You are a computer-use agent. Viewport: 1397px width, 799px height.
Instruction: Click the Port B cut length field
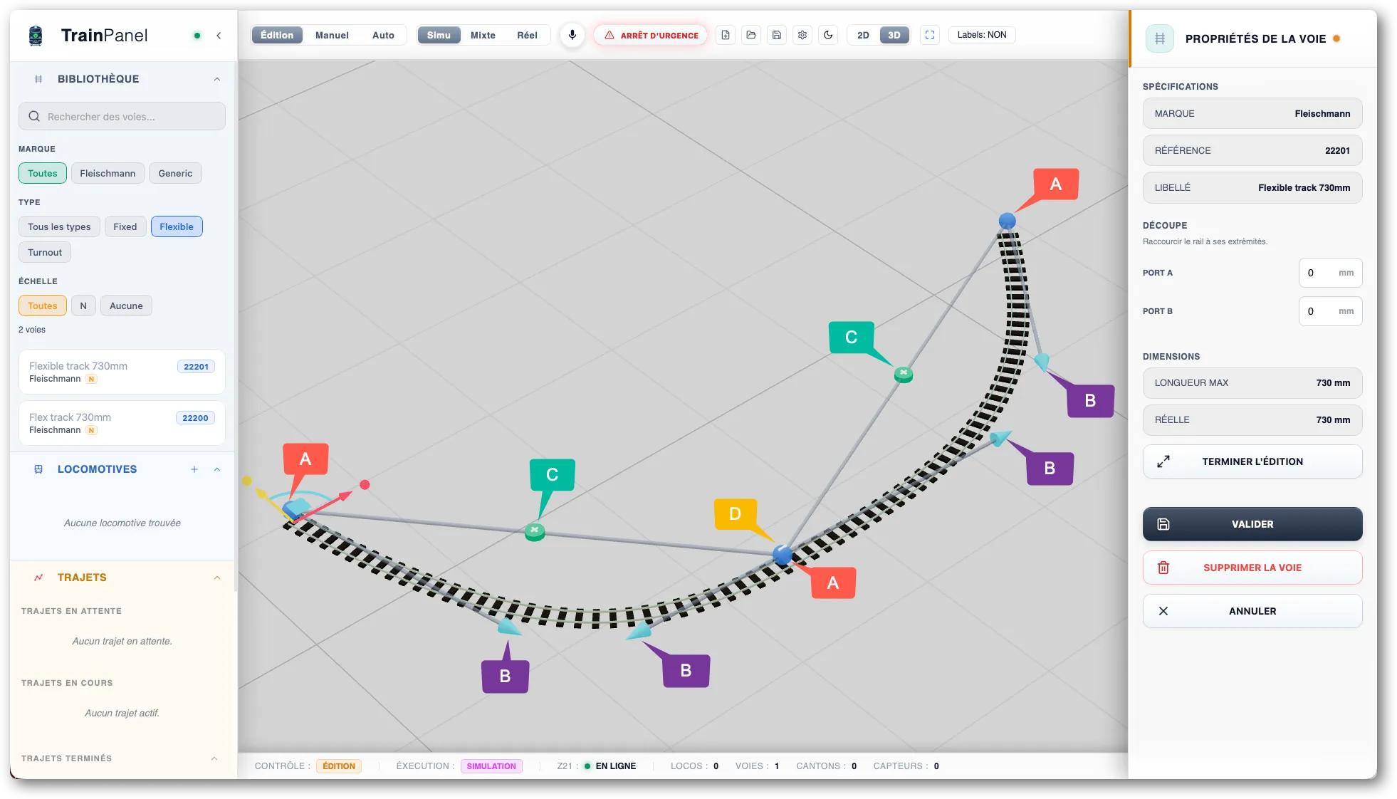1330,311
